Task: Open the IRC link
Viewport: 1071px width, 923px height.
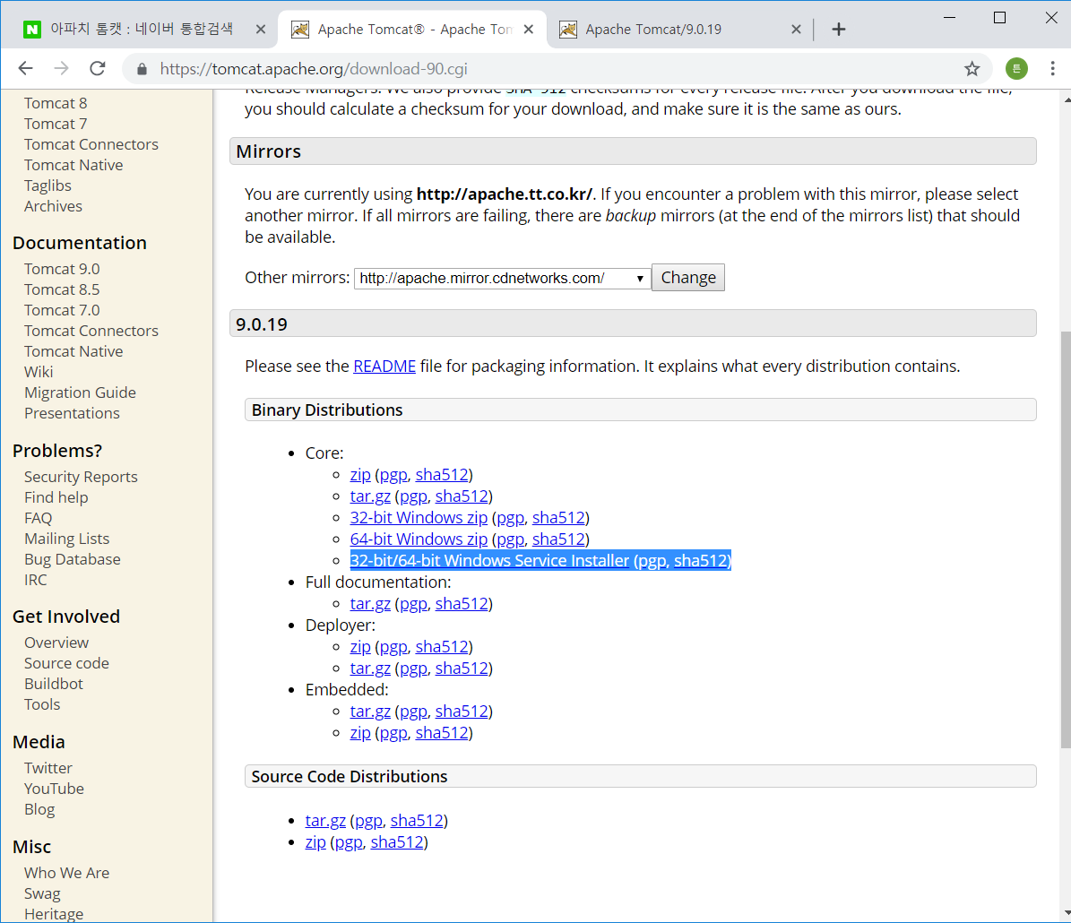Action: tap(36, 580)
